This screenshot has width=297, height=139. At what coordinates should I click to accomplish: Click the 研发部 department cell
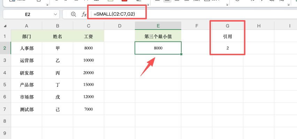(26, 73)
